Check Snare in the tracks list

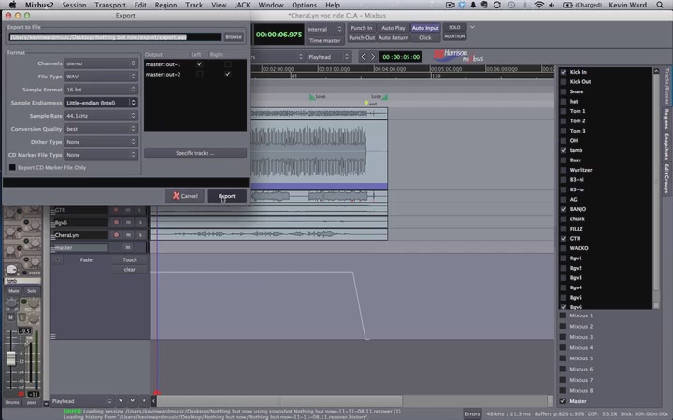point(563,91)
